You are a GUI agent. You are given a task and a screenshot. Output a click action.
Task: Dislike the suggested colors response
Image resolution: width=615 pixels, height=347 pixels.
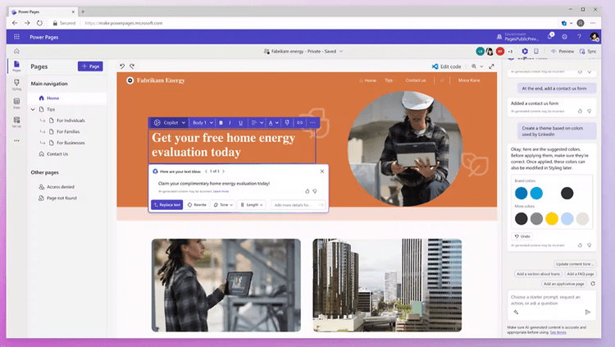pos(589,245)
